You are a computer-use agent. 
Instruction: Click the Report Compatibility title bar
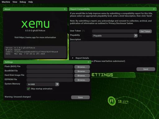[x=113, y=9]
